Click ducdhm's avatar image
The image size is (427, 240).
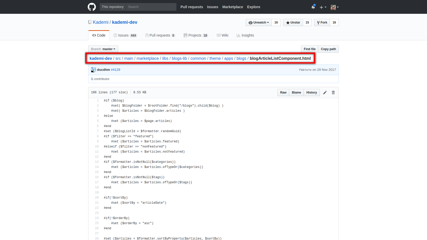point(93,70)
